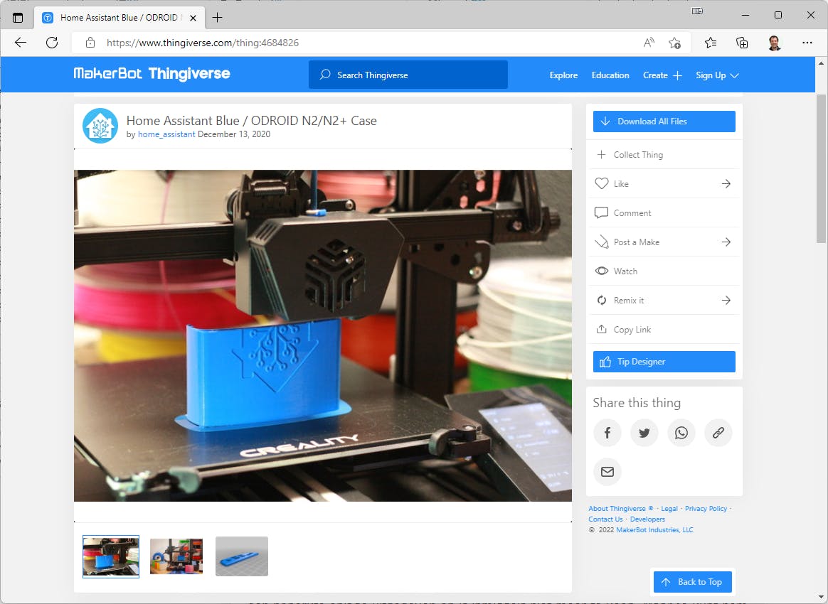Click the title bar media icon
Image resolution: width=828 pixels, height=604 pixels.
click(697, 11)
